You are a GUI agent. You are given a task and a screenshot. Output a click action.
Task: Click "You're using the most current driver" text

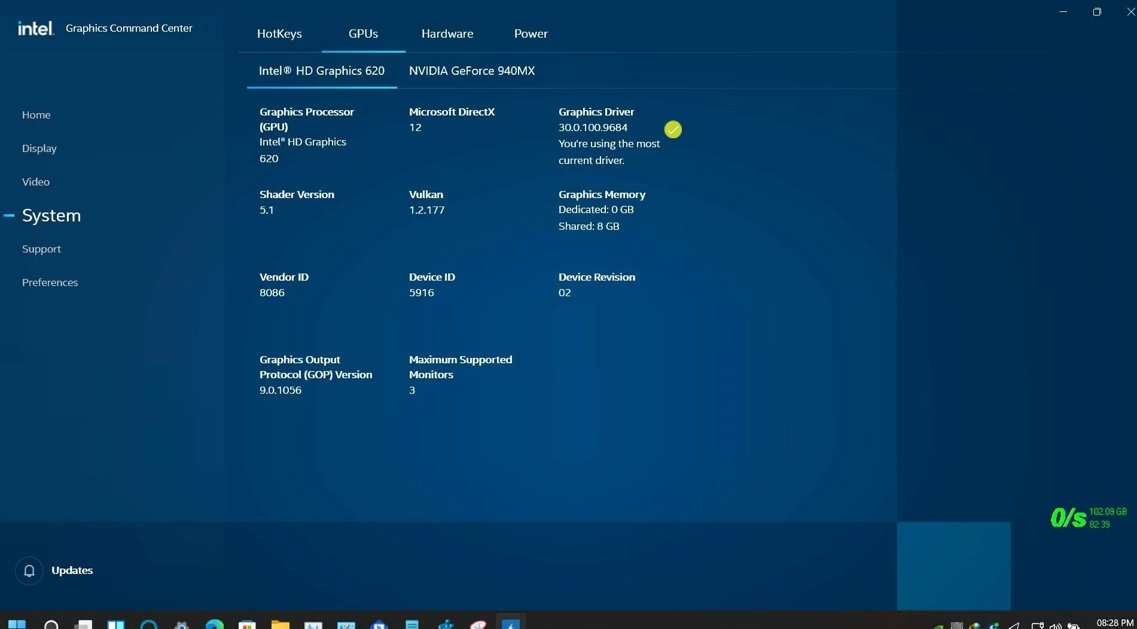[x=609, y=152]
